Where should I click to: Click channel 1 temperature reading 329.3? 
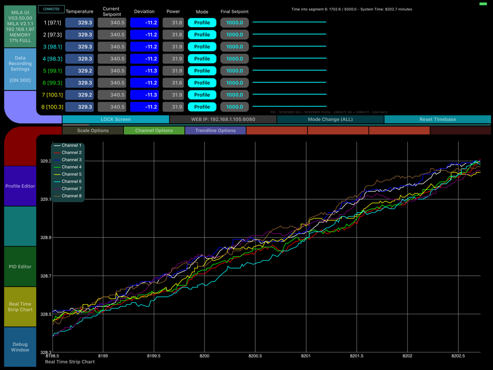(x=79, y=23)
